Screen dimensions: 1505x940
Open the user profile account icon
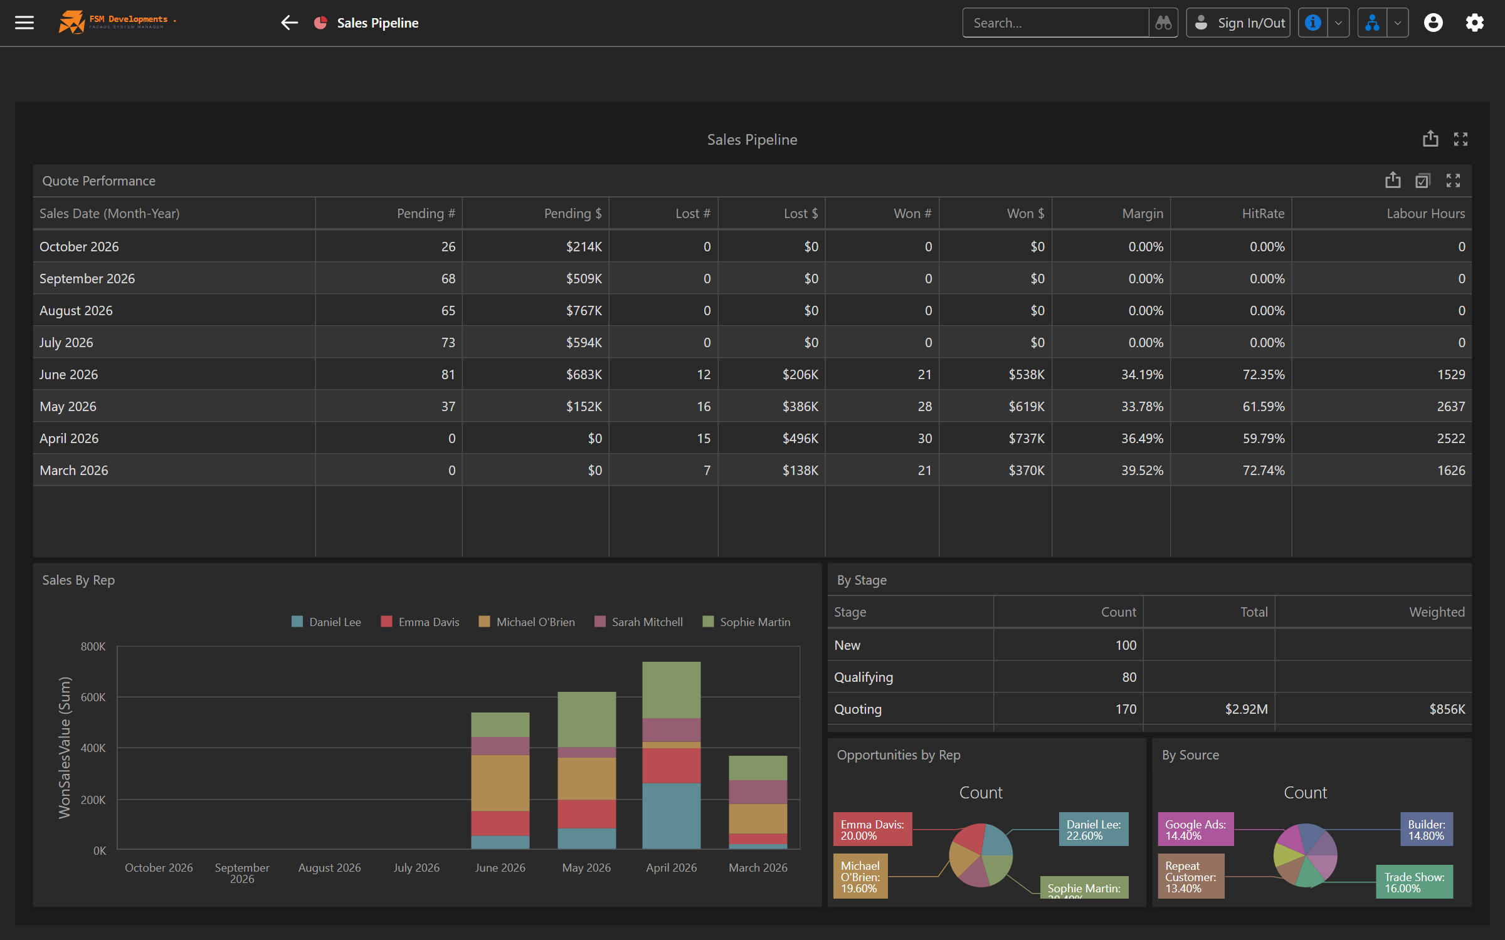pos(1434,23)
